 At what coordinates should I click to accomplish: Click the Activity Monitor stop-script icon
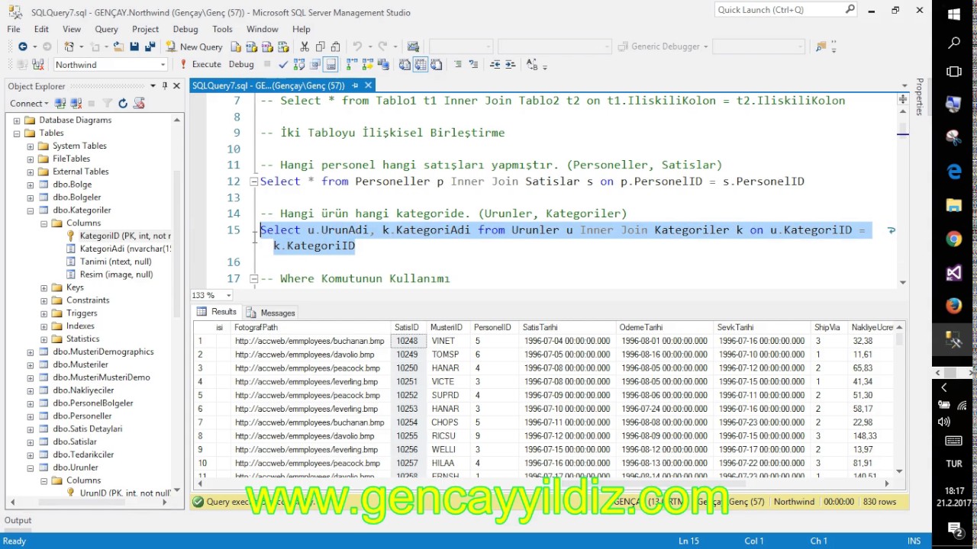pyautogui.click(x=137, y=103)
